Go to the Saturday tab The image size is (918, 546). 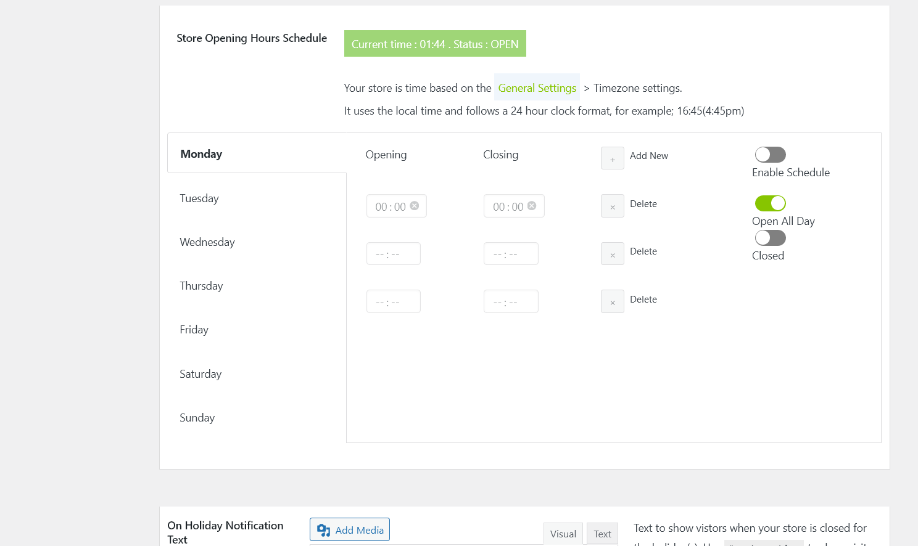point(201,374)
